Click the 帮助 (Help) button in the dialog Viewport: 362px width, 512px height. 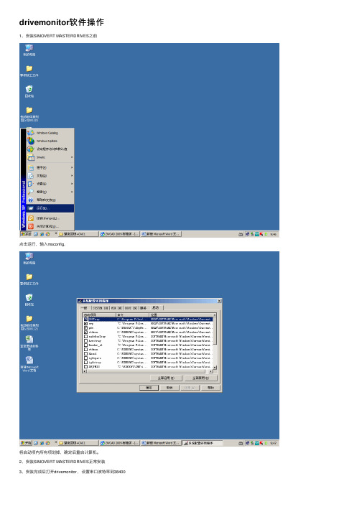tap(210, 388)
